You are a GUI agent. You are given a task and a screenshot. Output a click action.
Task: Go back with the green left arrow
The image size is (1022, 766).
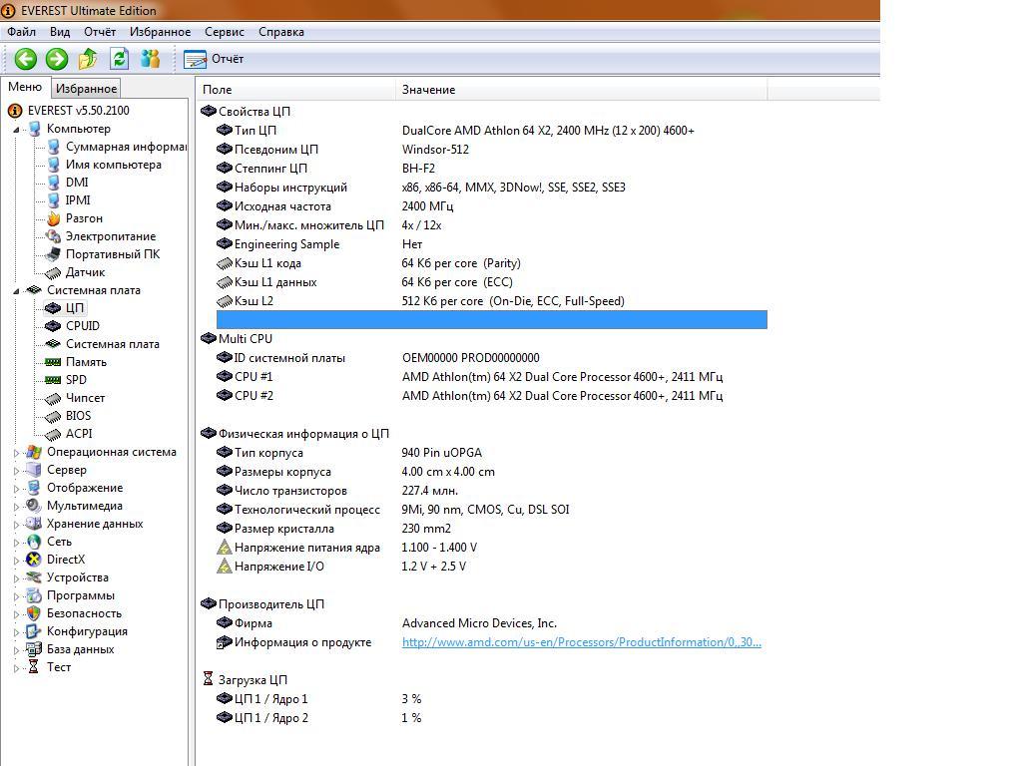point(25,59)
